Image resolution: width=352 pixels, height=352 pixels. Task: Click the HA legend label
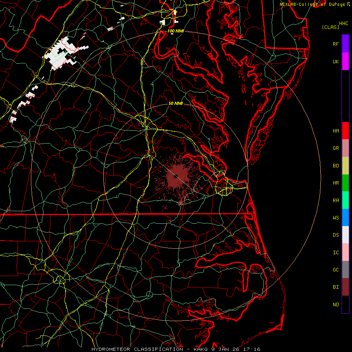tap(336, 131)
